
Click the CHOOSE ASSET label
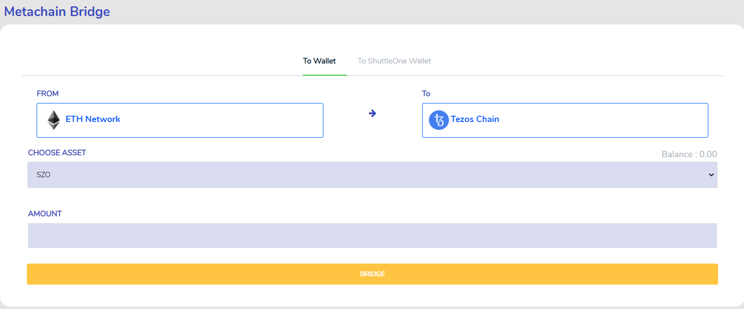pyautogui.click(x=57, y=153)
